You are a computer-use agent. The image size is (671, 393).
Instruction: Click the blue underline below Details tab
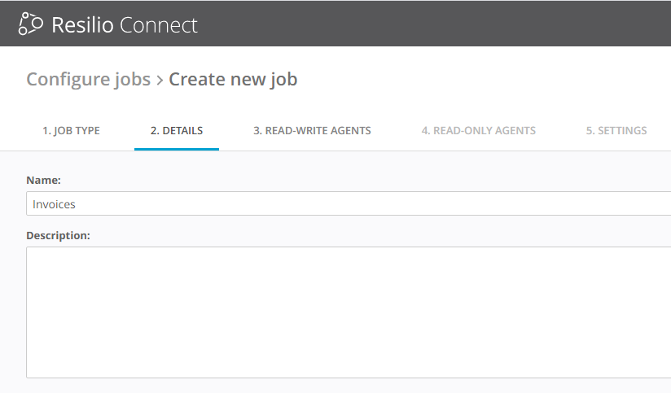pos(177,149)
